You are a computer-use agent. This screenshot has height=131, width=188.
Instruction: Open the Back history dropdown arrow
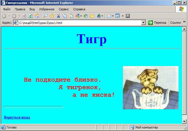[9, 16]
